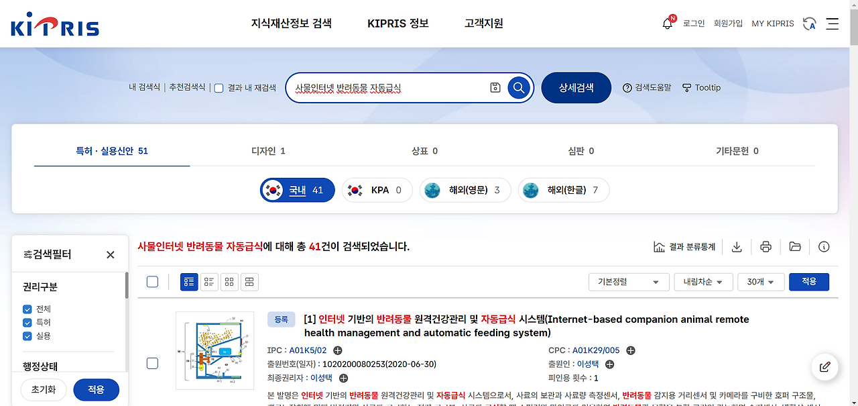Image resolution: width=858 pixels, height=406 pixels.
Task: Print the search results
Action: 765,247
